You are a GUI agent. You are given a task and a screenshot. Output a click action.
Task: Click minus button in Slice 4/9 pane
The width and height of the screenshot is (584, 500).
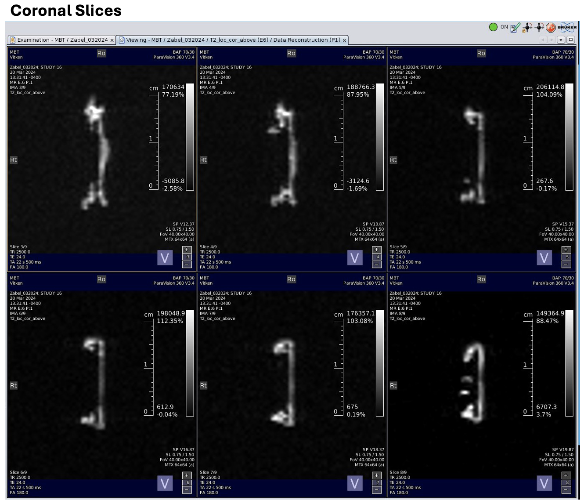377,264
